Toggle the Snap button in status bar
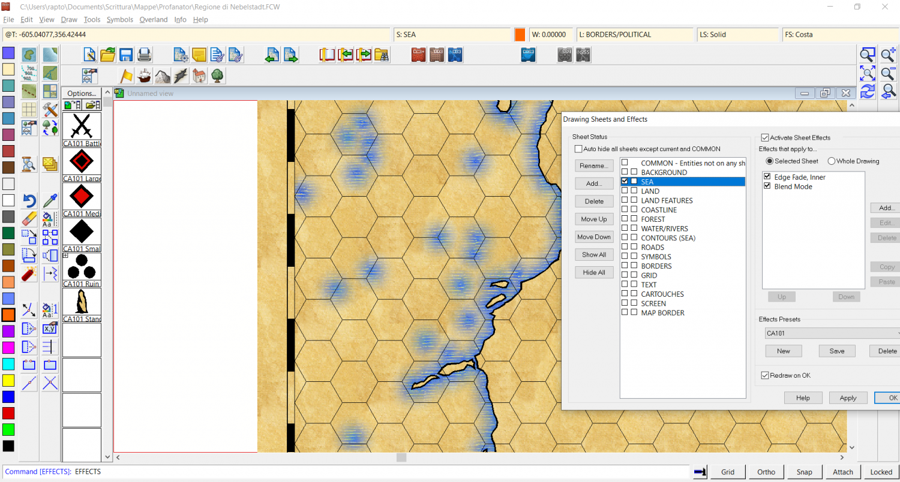Screen dimensions: 900x482 (x=805, y=472)
